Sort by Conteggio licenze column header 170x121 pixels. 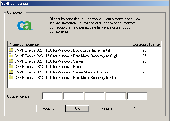[141, 44]
